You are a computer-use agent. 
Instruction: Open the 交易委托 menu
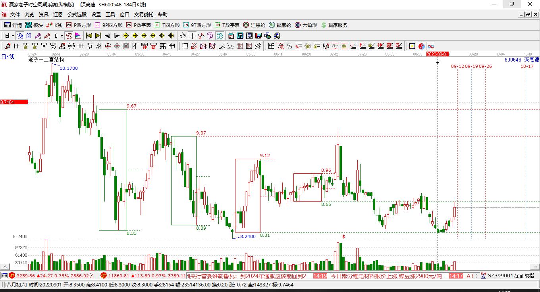tap(144, 14)
